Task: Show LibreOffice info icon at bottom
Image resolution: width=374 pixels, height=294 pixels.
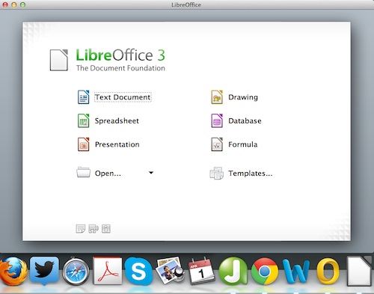Action: click(x=106, y=228)
